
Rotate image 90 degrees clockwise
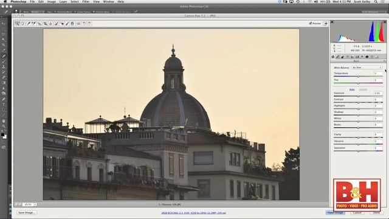89,24
